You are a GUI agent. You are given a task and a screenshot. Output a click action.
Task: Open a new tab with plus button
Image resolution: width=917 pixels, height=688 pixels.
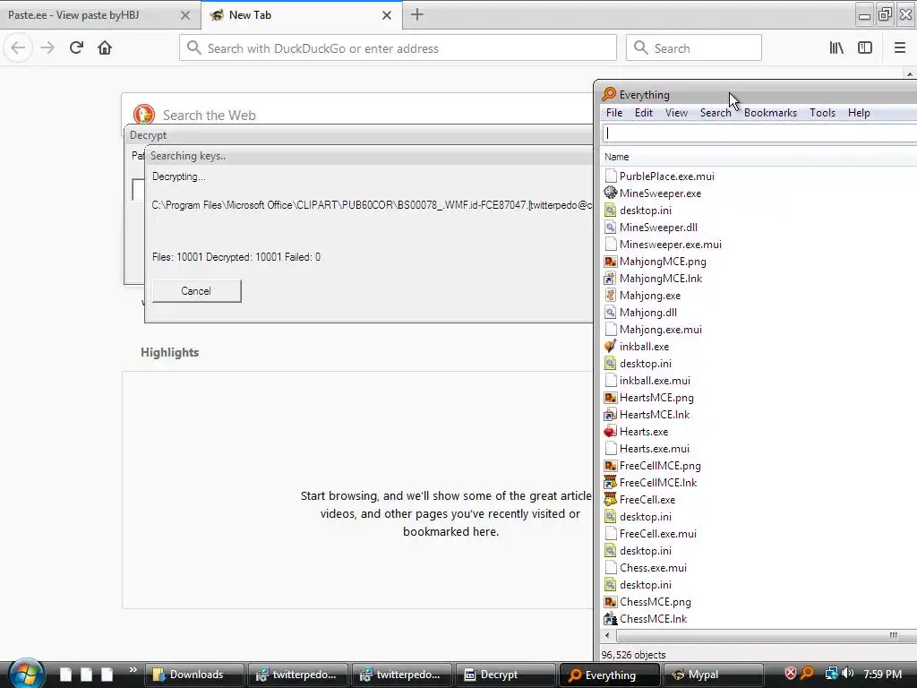tap(417, 14)
